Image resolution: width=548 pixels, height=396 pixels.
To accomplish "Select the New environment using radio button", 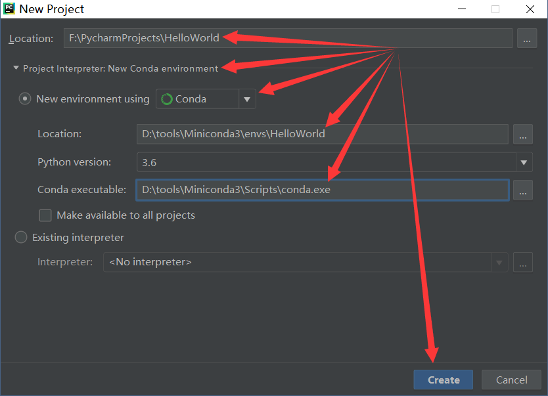I will coord(24,99).
